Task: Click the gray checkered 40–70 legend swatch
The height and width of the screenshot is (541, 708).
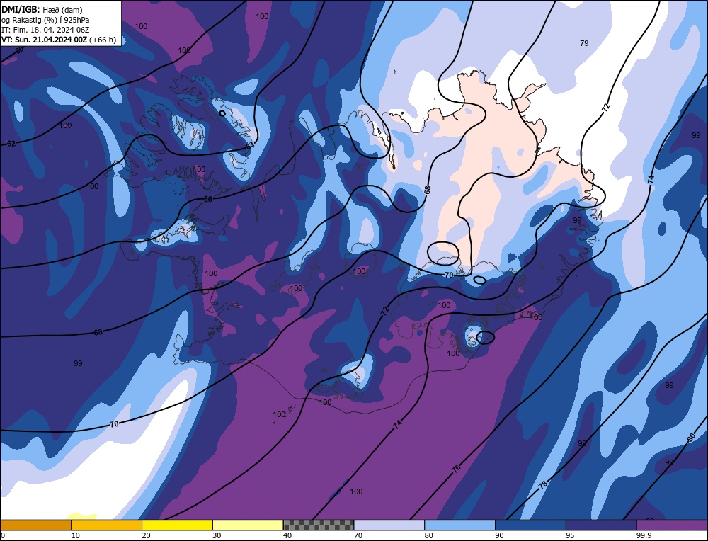Action: pyautogui.click(x=319, y=525)
